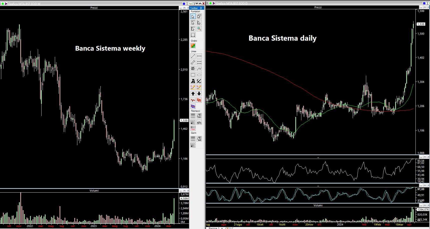The height and width of the screenshot is (229, 430).
Task: Select the first highlighter pencil tool
Action: pyautogui.click(x=193, y=87)
